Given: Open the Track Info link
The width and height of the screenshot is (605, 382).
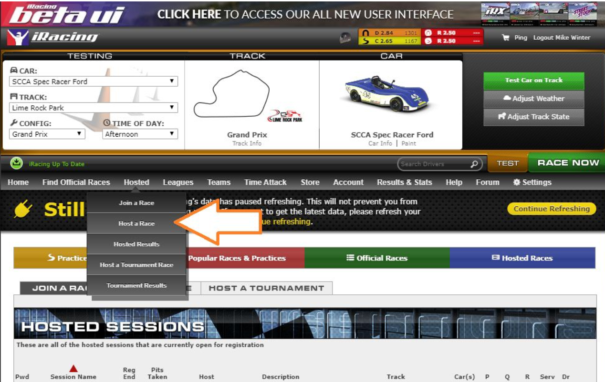Looking at the screenshot, I should point(247,143).
